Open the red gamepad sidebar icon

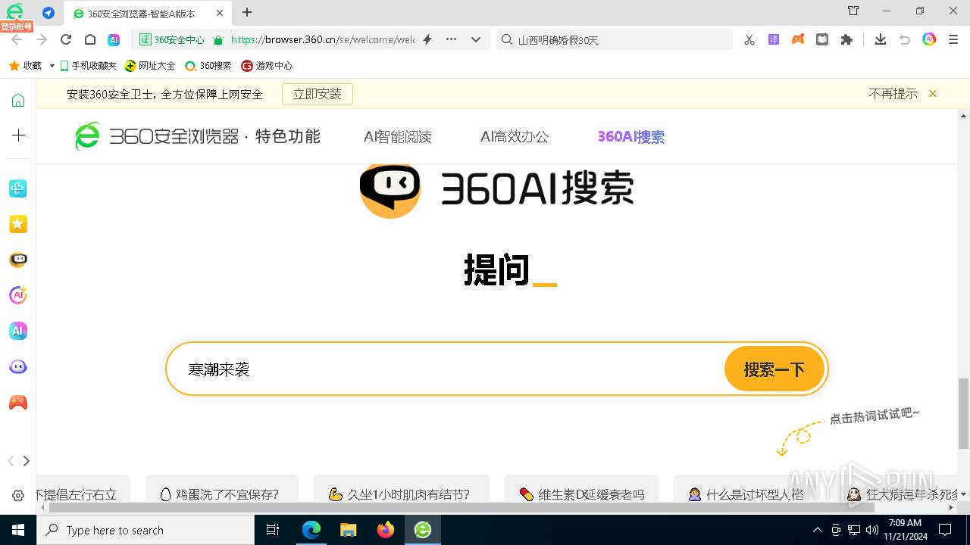pyautogui.click(x=18, y=403)
